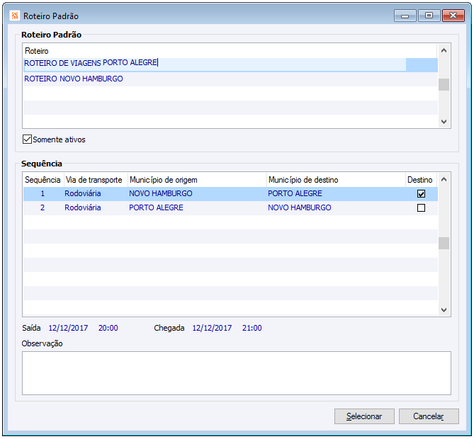Image resolution: width=474 pixels, height=439 pixels.
Task: Select sequence number 2 cell
Action: [x=43, y=208]
